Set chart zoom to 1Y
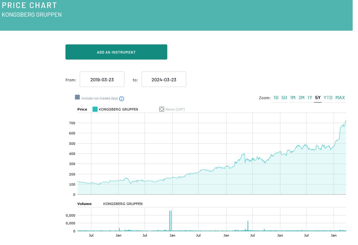 310,98
